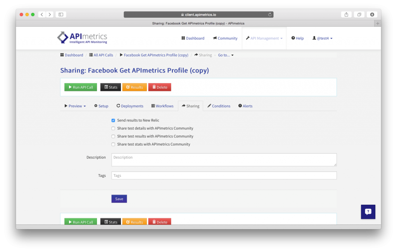This screenshot has height=252, width=397.
Task: Open the Safari share icon
Action: [346, 14]
